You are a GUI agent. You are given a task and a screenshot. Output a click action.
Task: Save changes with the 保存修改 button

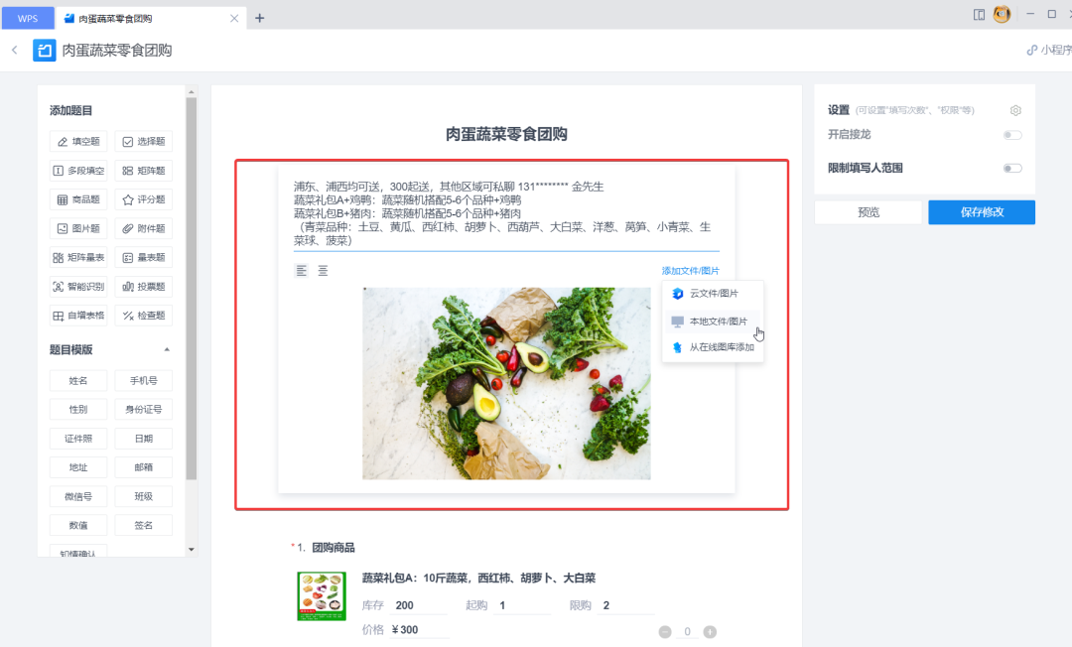tap(981, 211)
